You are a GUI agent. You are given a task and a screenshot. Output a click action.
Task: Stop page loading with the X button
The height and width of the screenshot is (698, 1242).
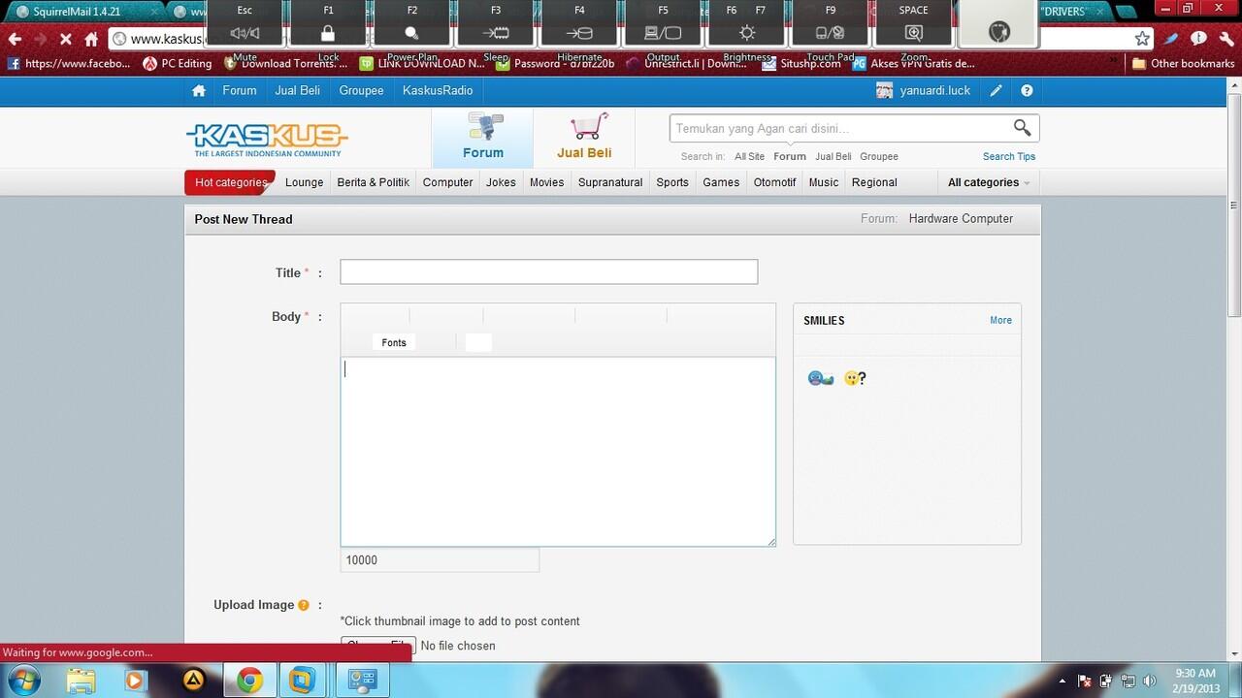pyautogui.click(x=65, y=39)
